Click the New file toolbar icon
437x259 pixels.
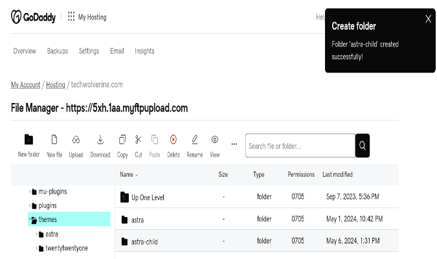[x=54, y=139]
